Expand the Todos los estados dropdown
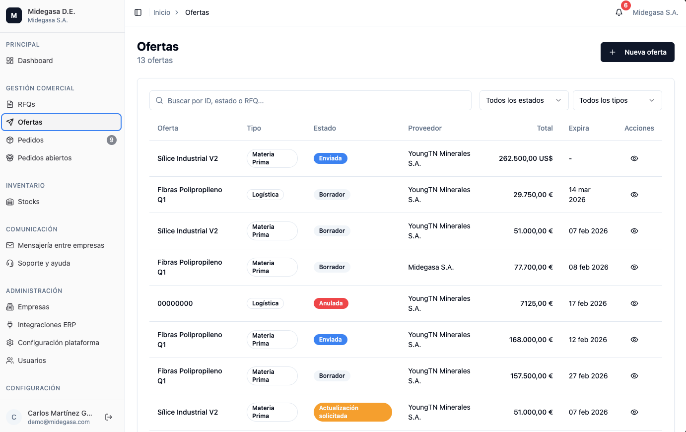The height and width of the screenshot is (432, 686). coord(524,100)
